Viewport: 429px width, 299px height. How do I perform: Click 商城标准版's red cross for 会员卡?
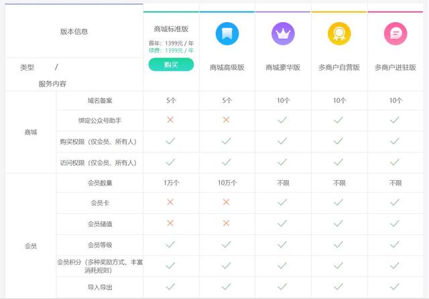[170, 202]
